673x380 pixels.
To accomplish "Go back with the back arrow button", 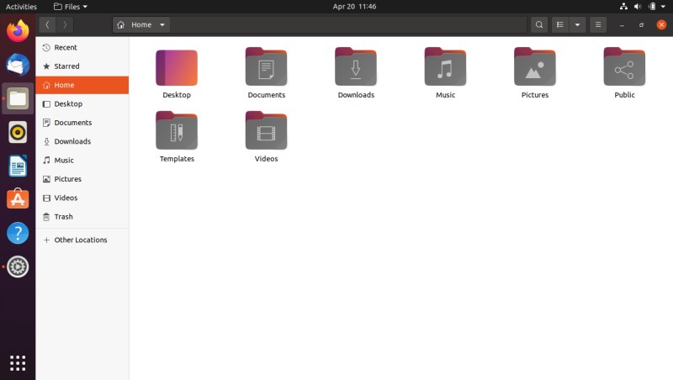I will click(x=47, y=25).
